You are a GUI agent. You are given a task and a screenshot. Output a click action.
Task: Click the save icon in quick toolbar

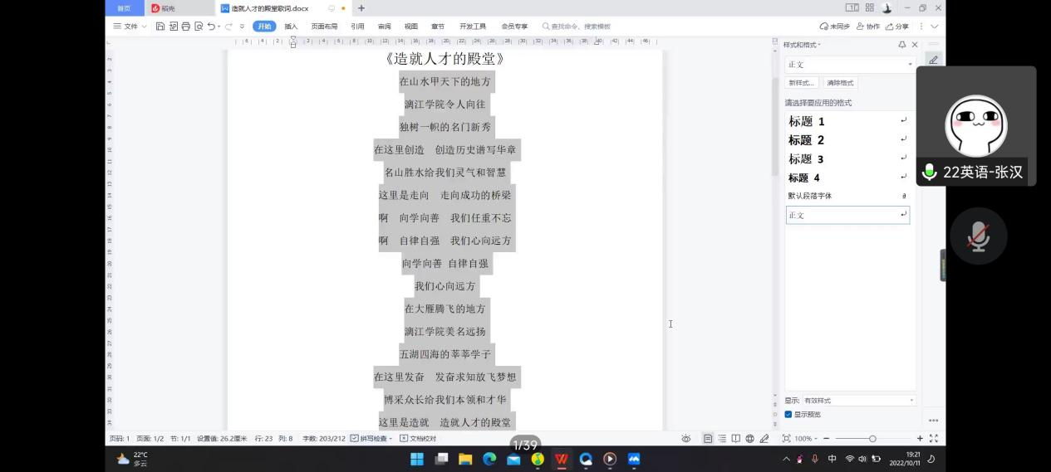[160, 27]
